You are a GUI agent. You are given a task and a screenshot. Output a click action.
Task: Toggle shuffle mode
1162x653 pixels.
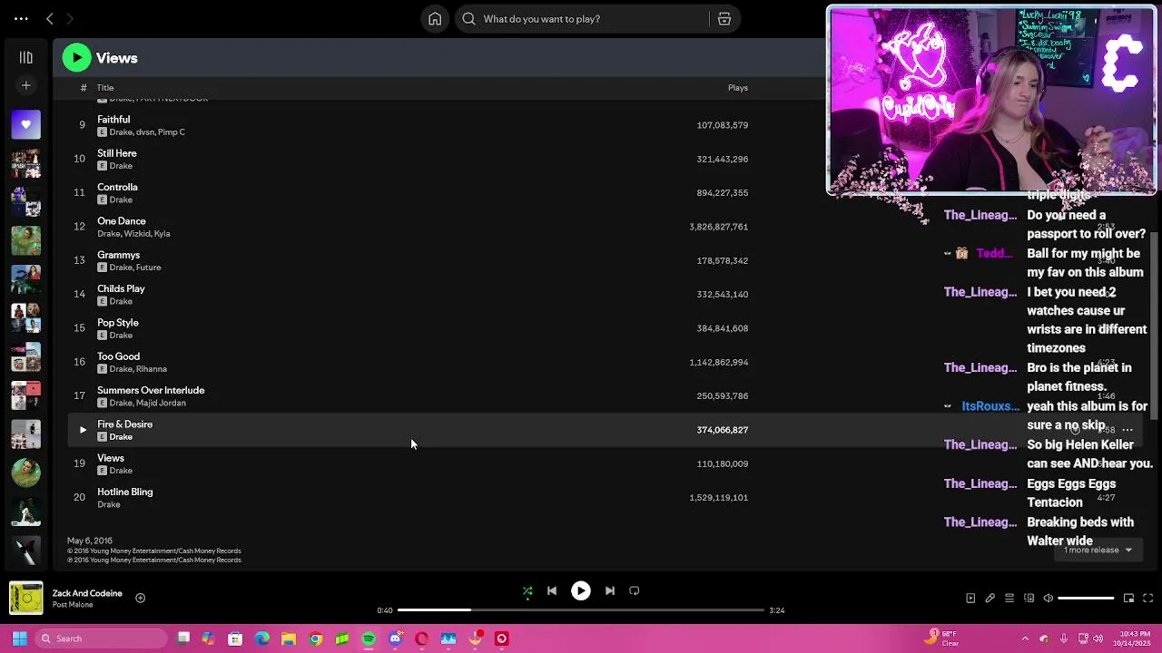pyautogui.click(x=527, y=591)
